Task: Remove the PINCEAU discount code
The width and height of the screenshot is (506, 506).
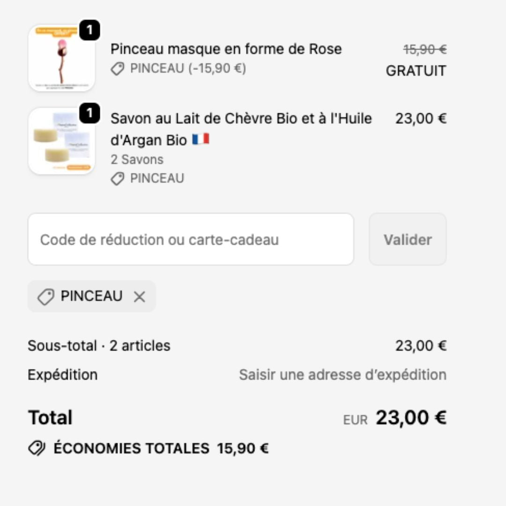Action: click(140, 297)
